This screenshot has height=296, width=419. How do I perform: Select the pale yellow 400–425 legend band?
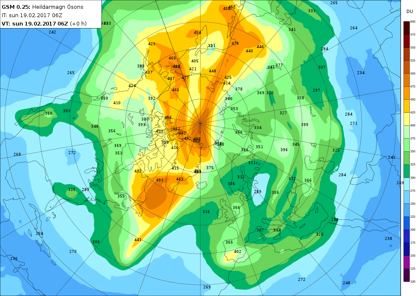[x=406, y=119]
